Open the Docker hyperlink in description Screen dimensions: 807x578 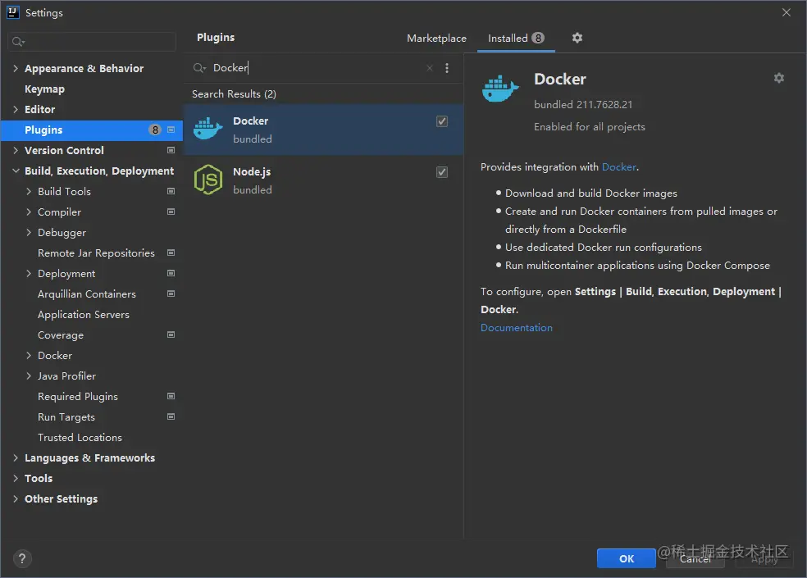tap(619, 166)
